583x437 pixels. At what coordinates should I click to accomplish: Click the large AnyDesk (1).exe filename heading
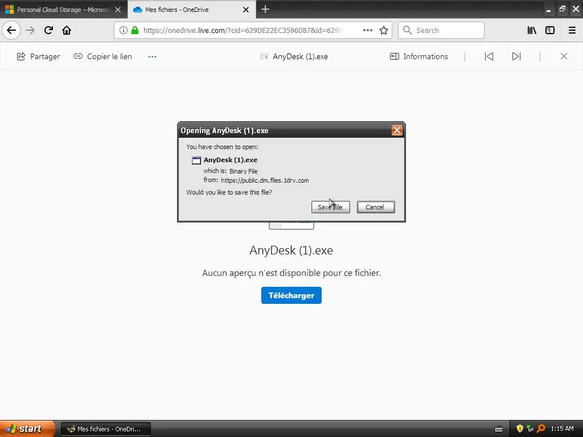tap(291, 250)
